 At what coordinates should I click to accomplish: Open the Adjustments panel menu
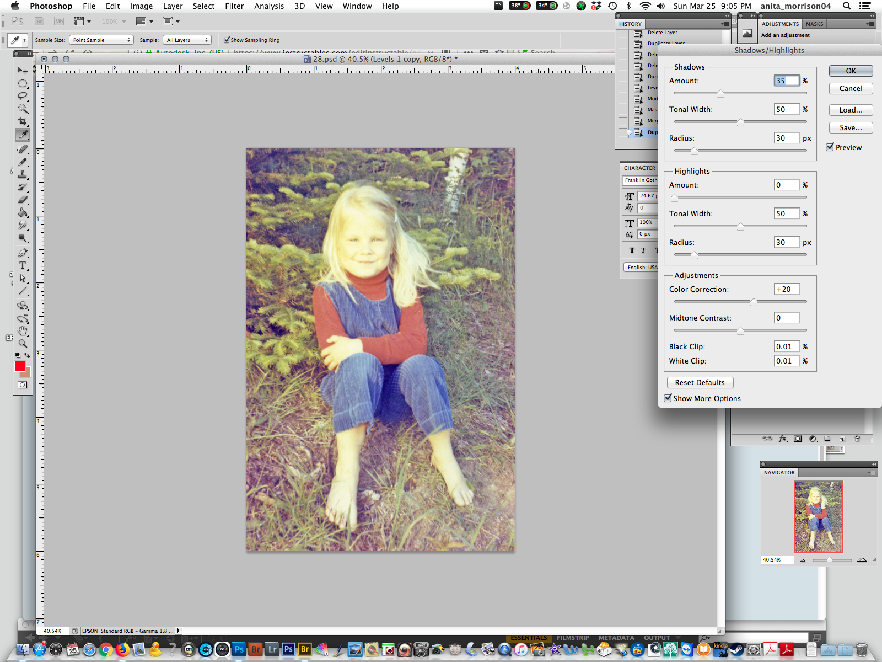tap(870, 24)
